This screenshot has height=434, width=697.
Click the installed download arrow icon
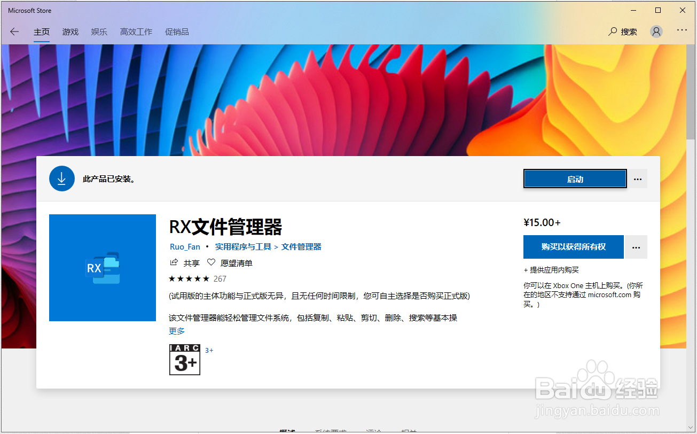pyautogui.click(x=61, y=179)
